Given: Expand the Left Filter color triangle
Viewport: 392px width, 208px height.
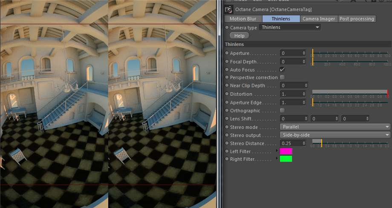Looking at the screenshot, I should point(277,151).
